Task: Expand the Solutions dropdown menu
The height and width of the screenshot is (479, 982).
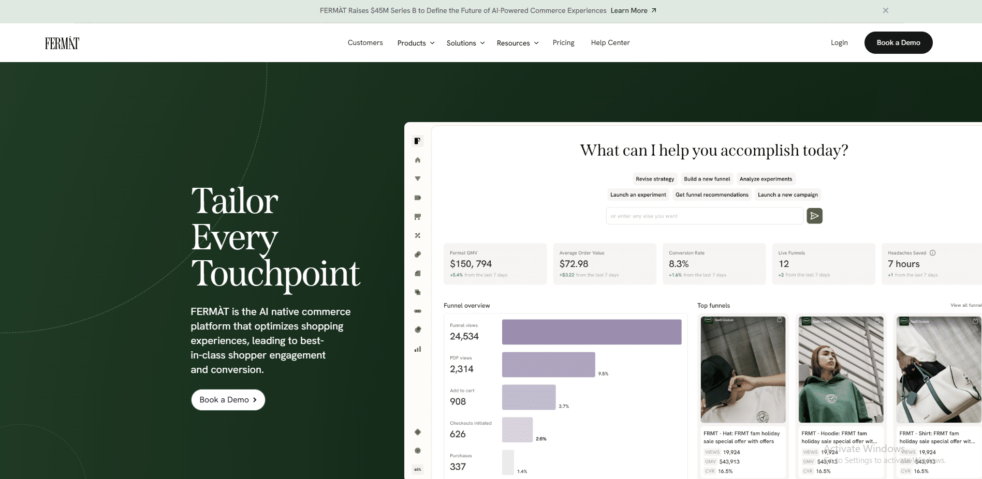Action: 465,43
